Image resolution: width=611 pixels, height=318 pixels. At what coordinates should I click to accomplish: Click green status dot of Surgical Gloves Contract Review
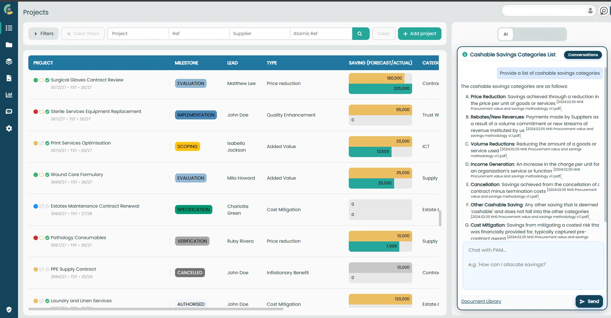(x=36, y=80)
